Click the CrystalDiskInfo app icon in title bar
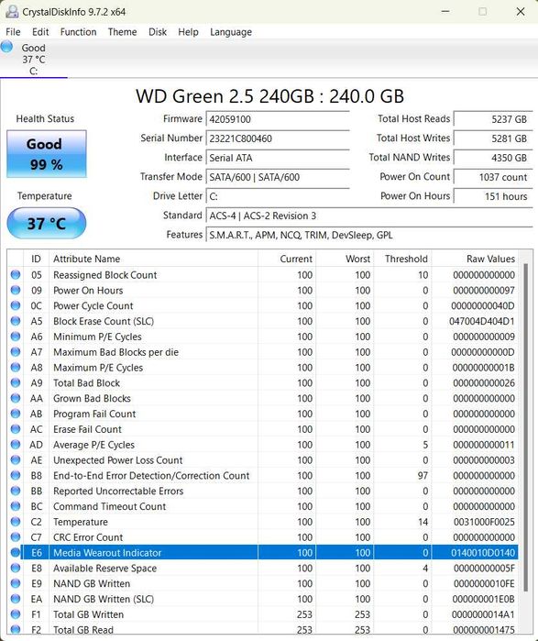The width and height of the screenshot is (538, 641). [x=12, y=11]
